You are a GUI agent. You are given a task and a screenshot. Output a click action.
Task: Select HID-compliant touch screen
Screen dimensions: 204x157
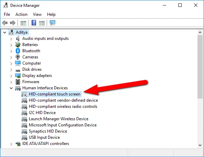[x=55, y=94]
